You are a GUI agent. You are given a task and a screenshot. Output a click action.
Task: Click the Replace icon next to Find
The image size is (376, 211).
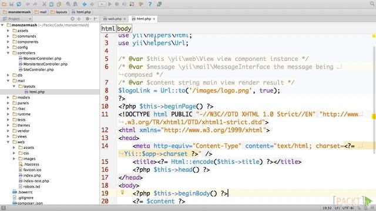click(x=75, y=4)
